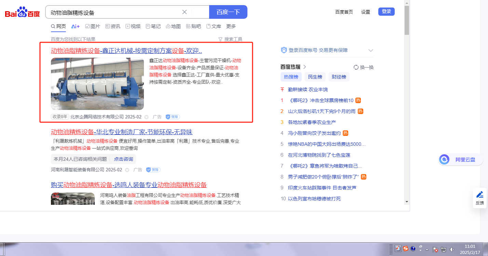Go to 百度首页

coord(344,12)
